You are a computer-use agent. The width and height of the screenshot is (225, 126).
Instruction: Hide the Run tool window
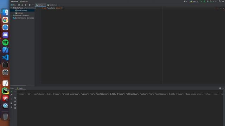(x=223, y=88)
